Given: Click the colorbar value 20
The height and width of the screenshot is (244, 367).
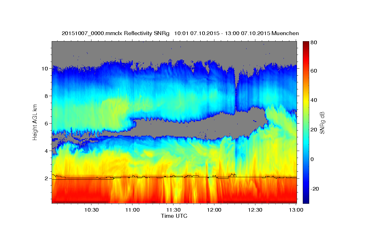Looking at the screenshot, I should [x=314, y=130].
